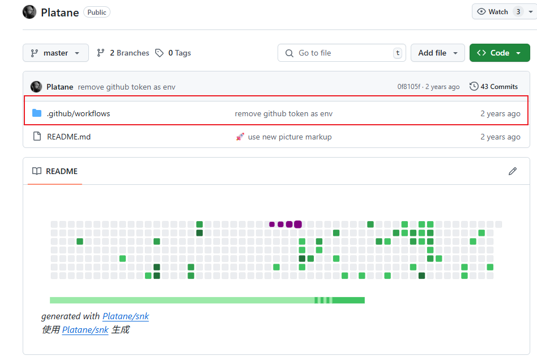This screenshot has width=537, height=364.
Task: Click the purple snake in contribution grid
Action: [285, 224]
